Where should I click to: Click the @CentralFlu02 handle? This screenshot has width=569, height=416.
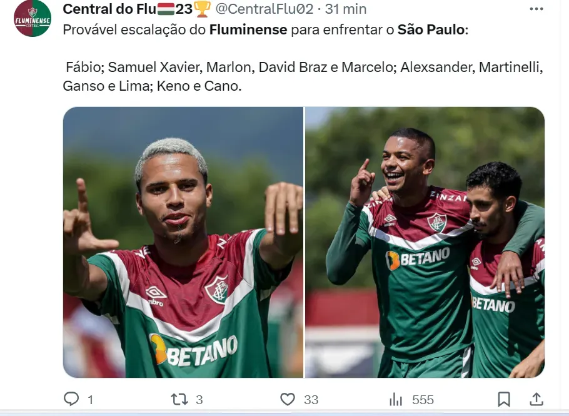coord(264,9)
